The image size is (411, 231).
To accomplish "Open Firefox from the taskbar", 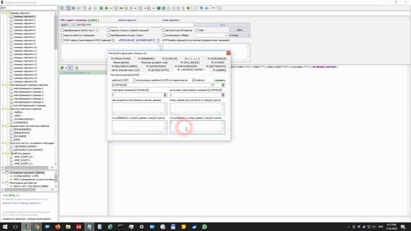I will (x=58, y=227).
